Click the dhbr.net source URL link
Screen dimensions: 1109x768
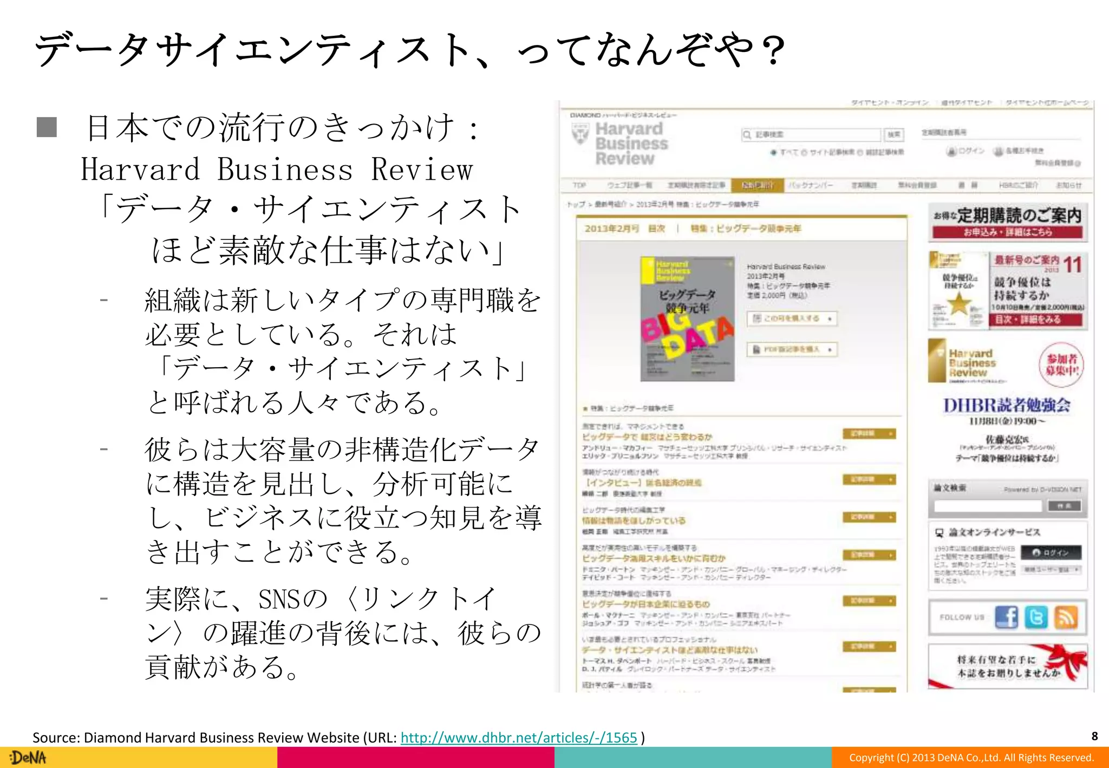point(519,737)
